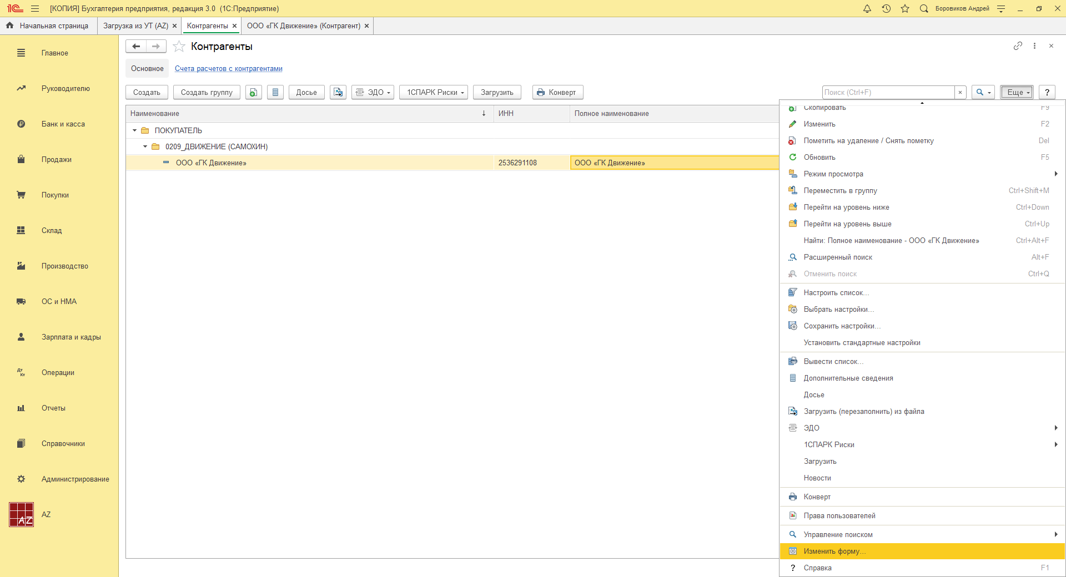Switch to Начальная страница tab

(x=49, y=26)
